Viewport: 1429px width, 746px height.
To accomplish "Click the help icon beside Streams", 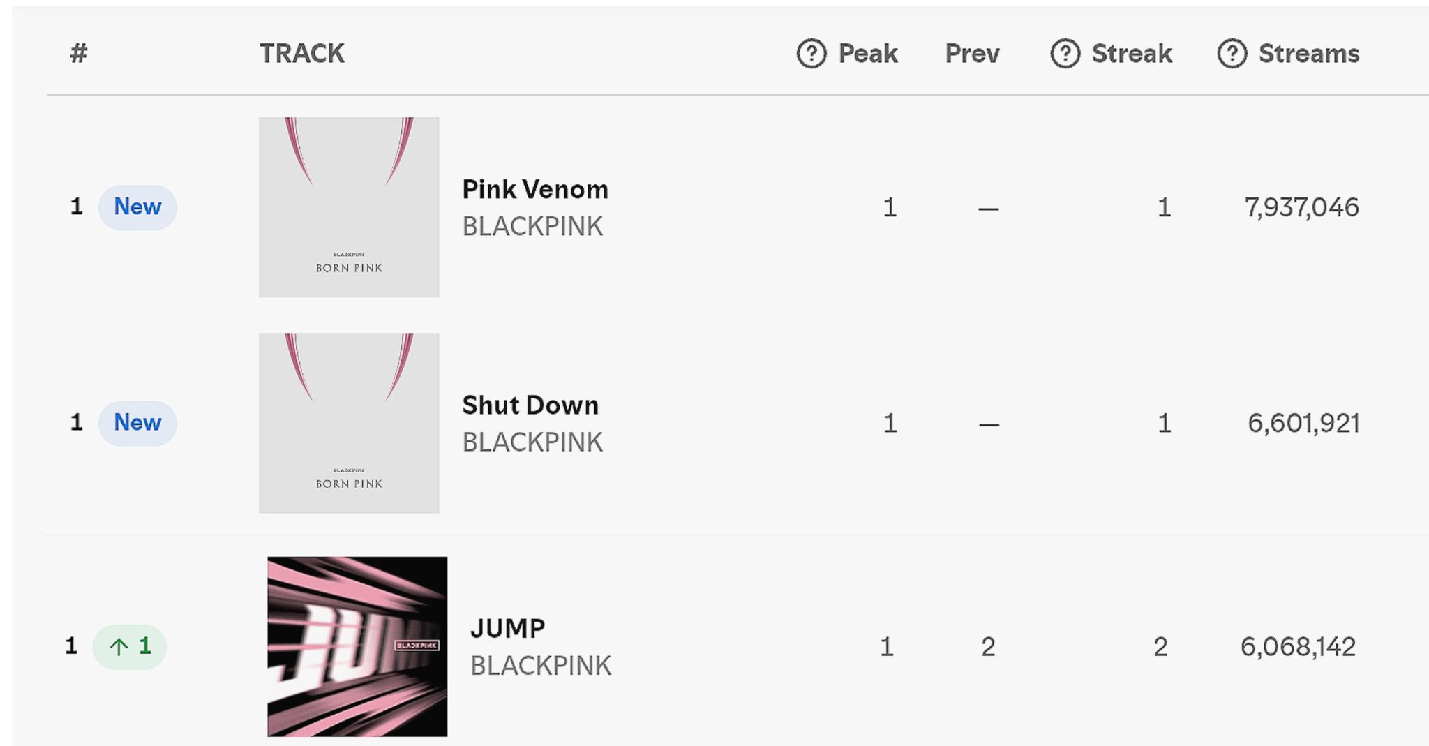I will click(x=1232, y=54).
